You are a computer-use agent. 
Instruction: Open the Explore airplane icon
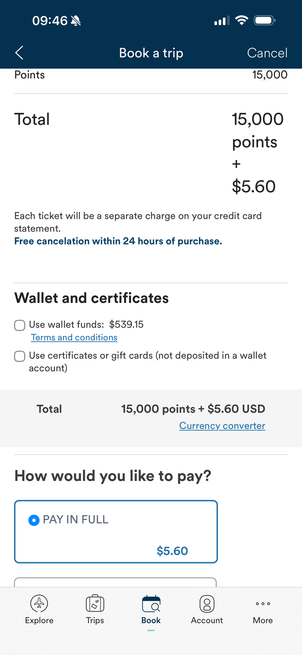click(39, 603)
